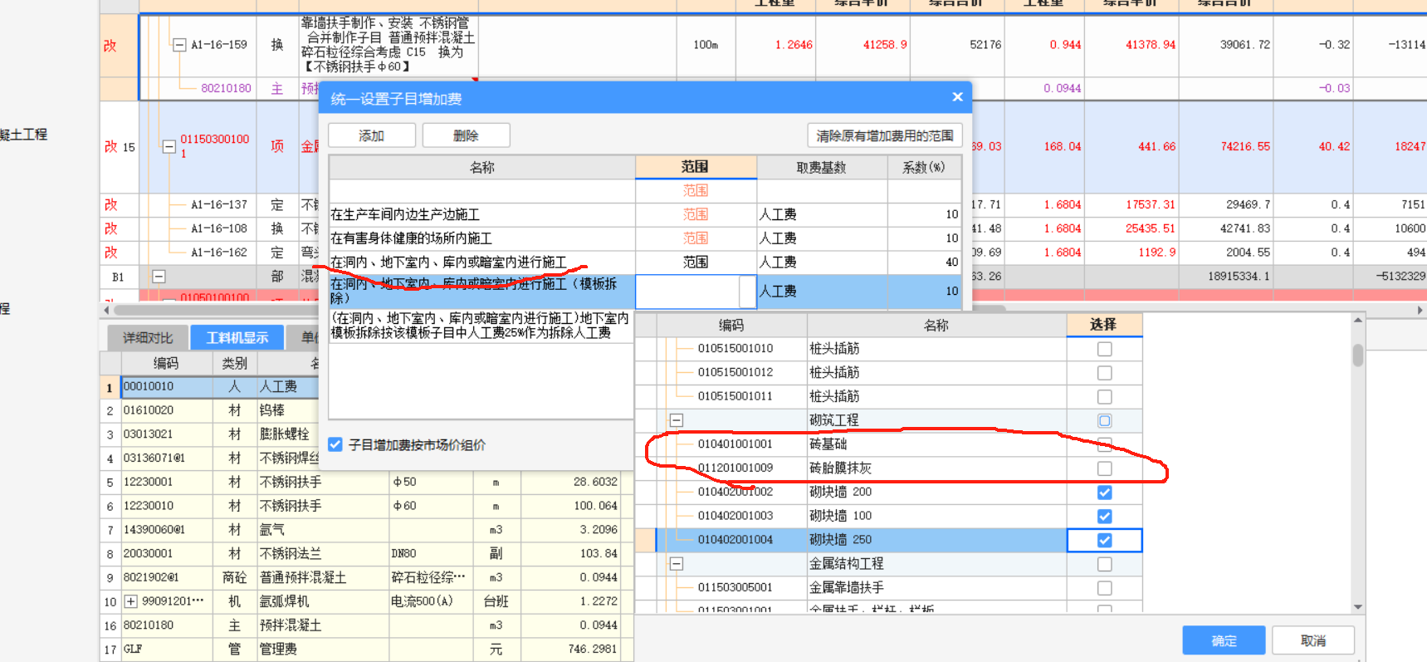Open 范围 for 在洞内、地下室内 40% row
This screenshot has height=662, width=1427.
pos(696,262)
